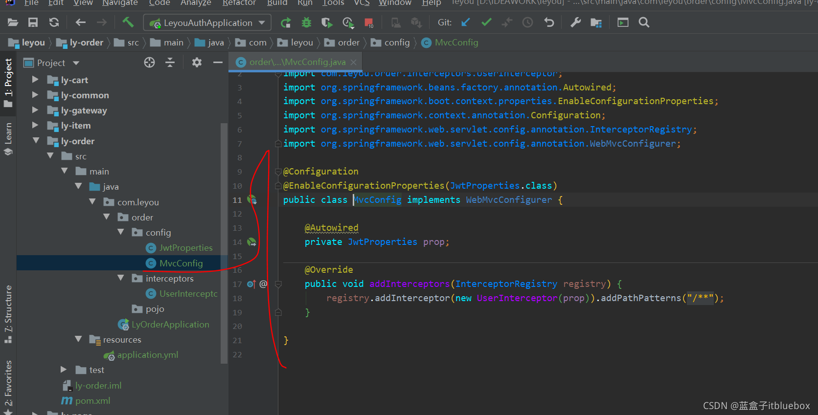Click the MvcConfig breadcrumb

point(456,43)
